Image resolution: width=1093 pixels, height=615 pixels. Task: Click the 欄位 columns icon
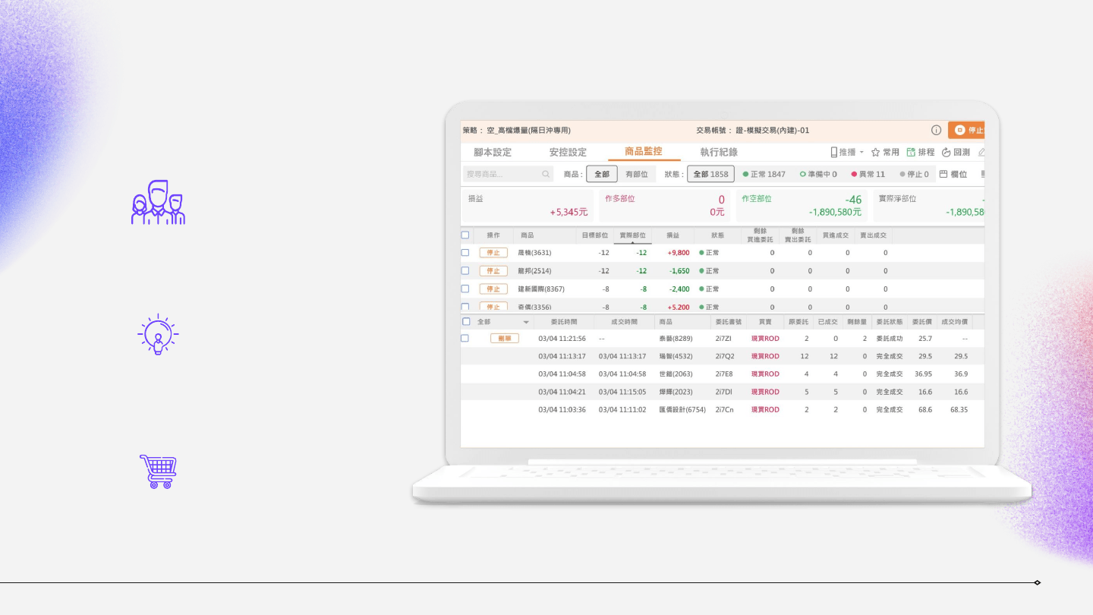pyautogui.click(x=943, y=174)
